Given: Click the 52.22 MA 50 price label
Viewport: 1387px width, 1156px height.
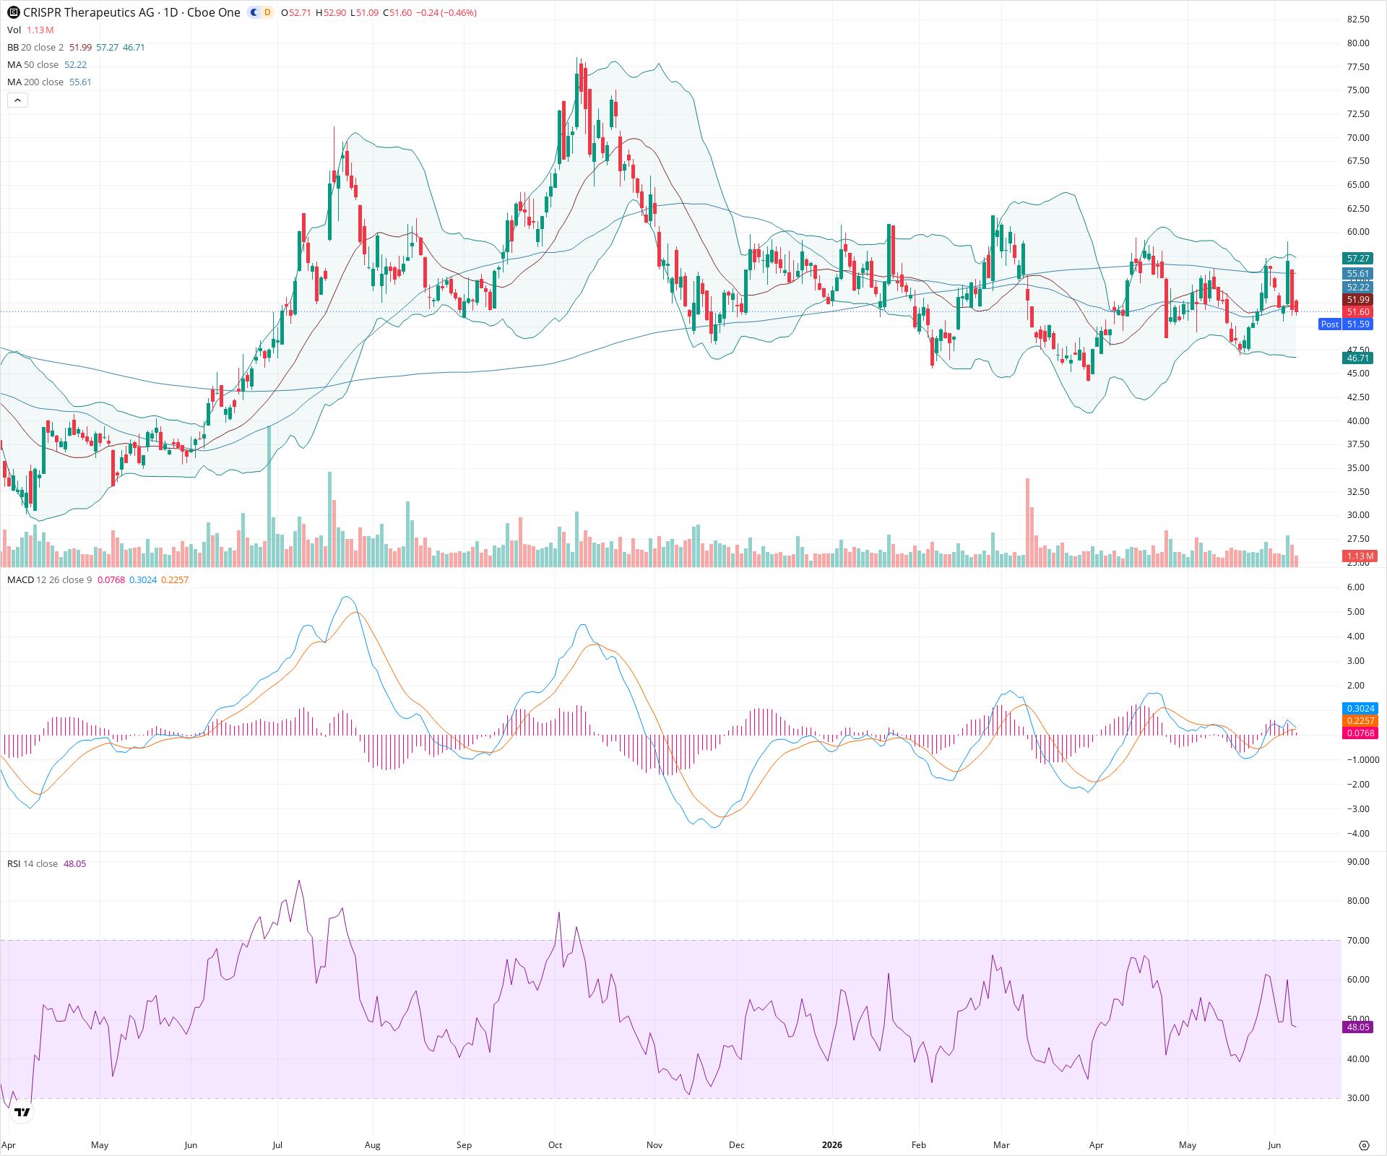Looking at the screenshot, I should (x=1357, y=287).
